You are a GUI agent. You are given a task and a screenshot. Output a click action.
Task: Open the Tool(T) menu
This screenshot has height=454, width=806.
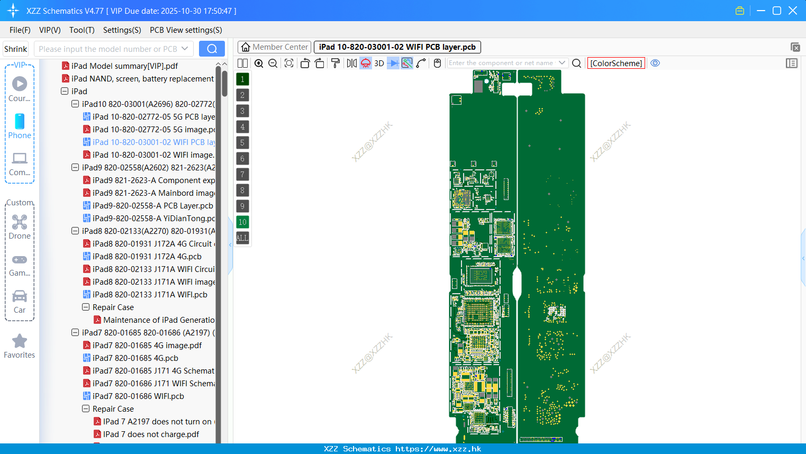point(82,30)
